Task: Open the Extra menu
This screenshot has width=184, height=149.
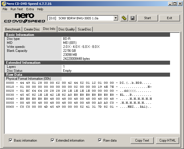Action: (x=30, y=9)
